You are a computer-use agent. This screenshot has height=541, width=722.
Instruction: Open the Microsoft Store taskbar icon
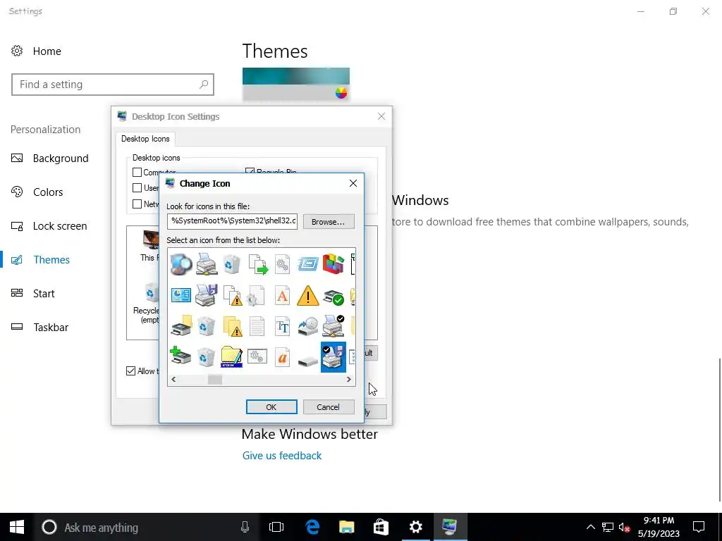pyautogui.click(x=381, y=527)
